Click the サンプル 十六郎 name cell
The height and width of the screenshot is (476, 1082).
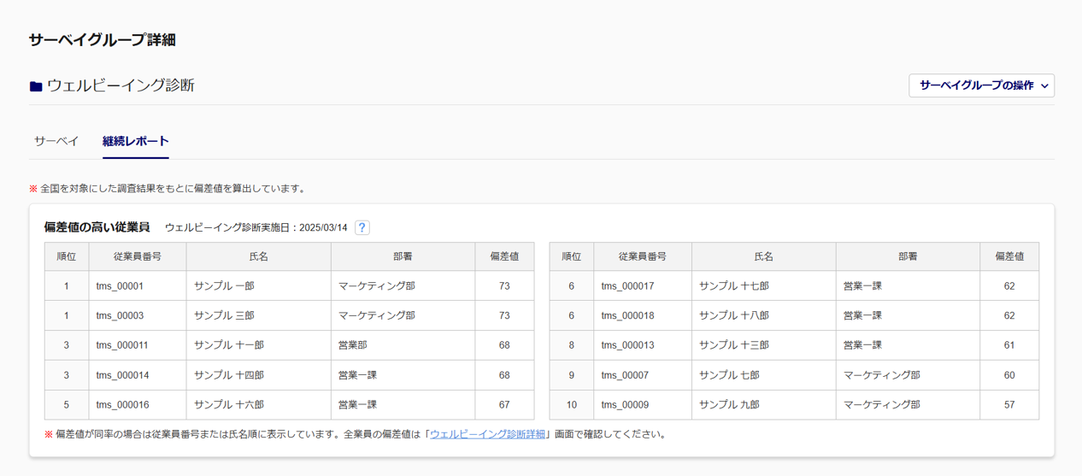(229, 405)
